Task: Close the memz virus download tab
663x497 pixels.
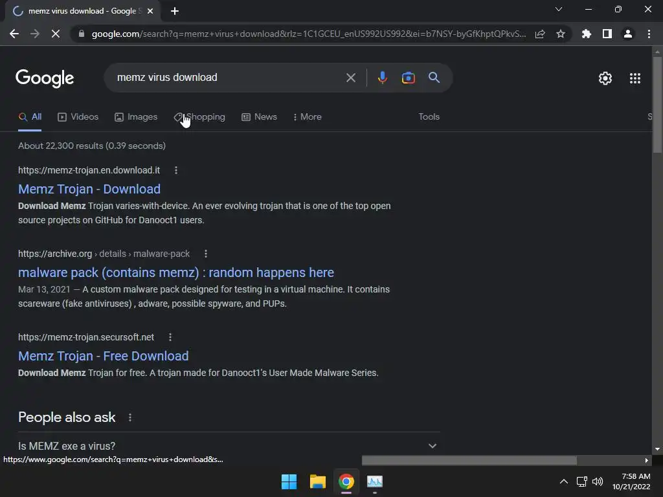Action: click(150, 11)
